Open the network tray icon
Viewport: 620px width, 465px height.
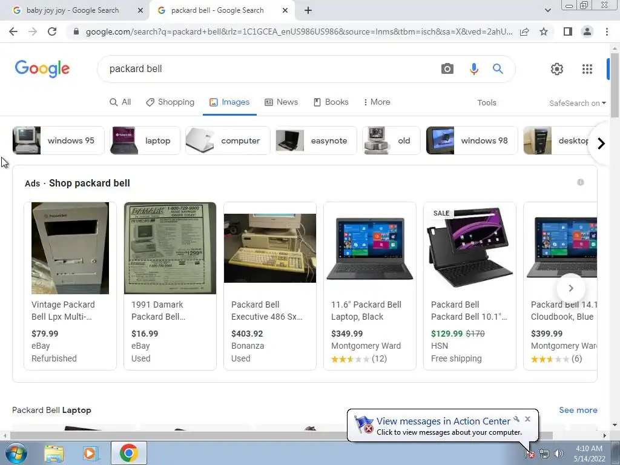pyautogui.click(x=544, y=454)
